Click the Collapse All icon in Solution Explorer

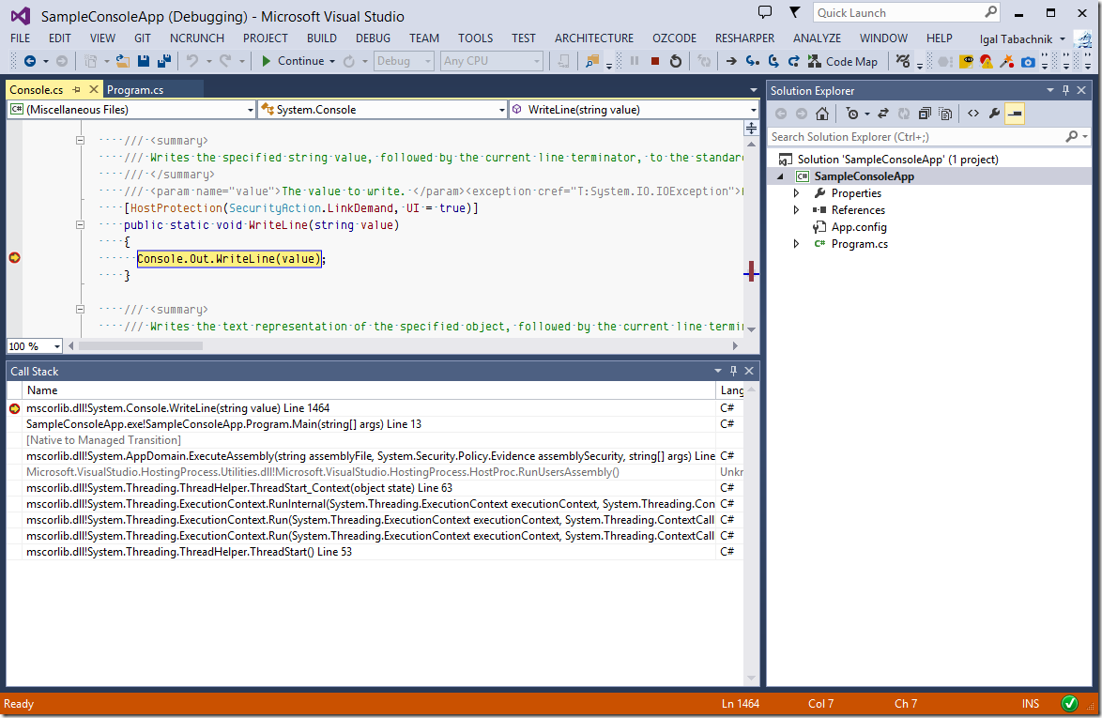point(926,114)
